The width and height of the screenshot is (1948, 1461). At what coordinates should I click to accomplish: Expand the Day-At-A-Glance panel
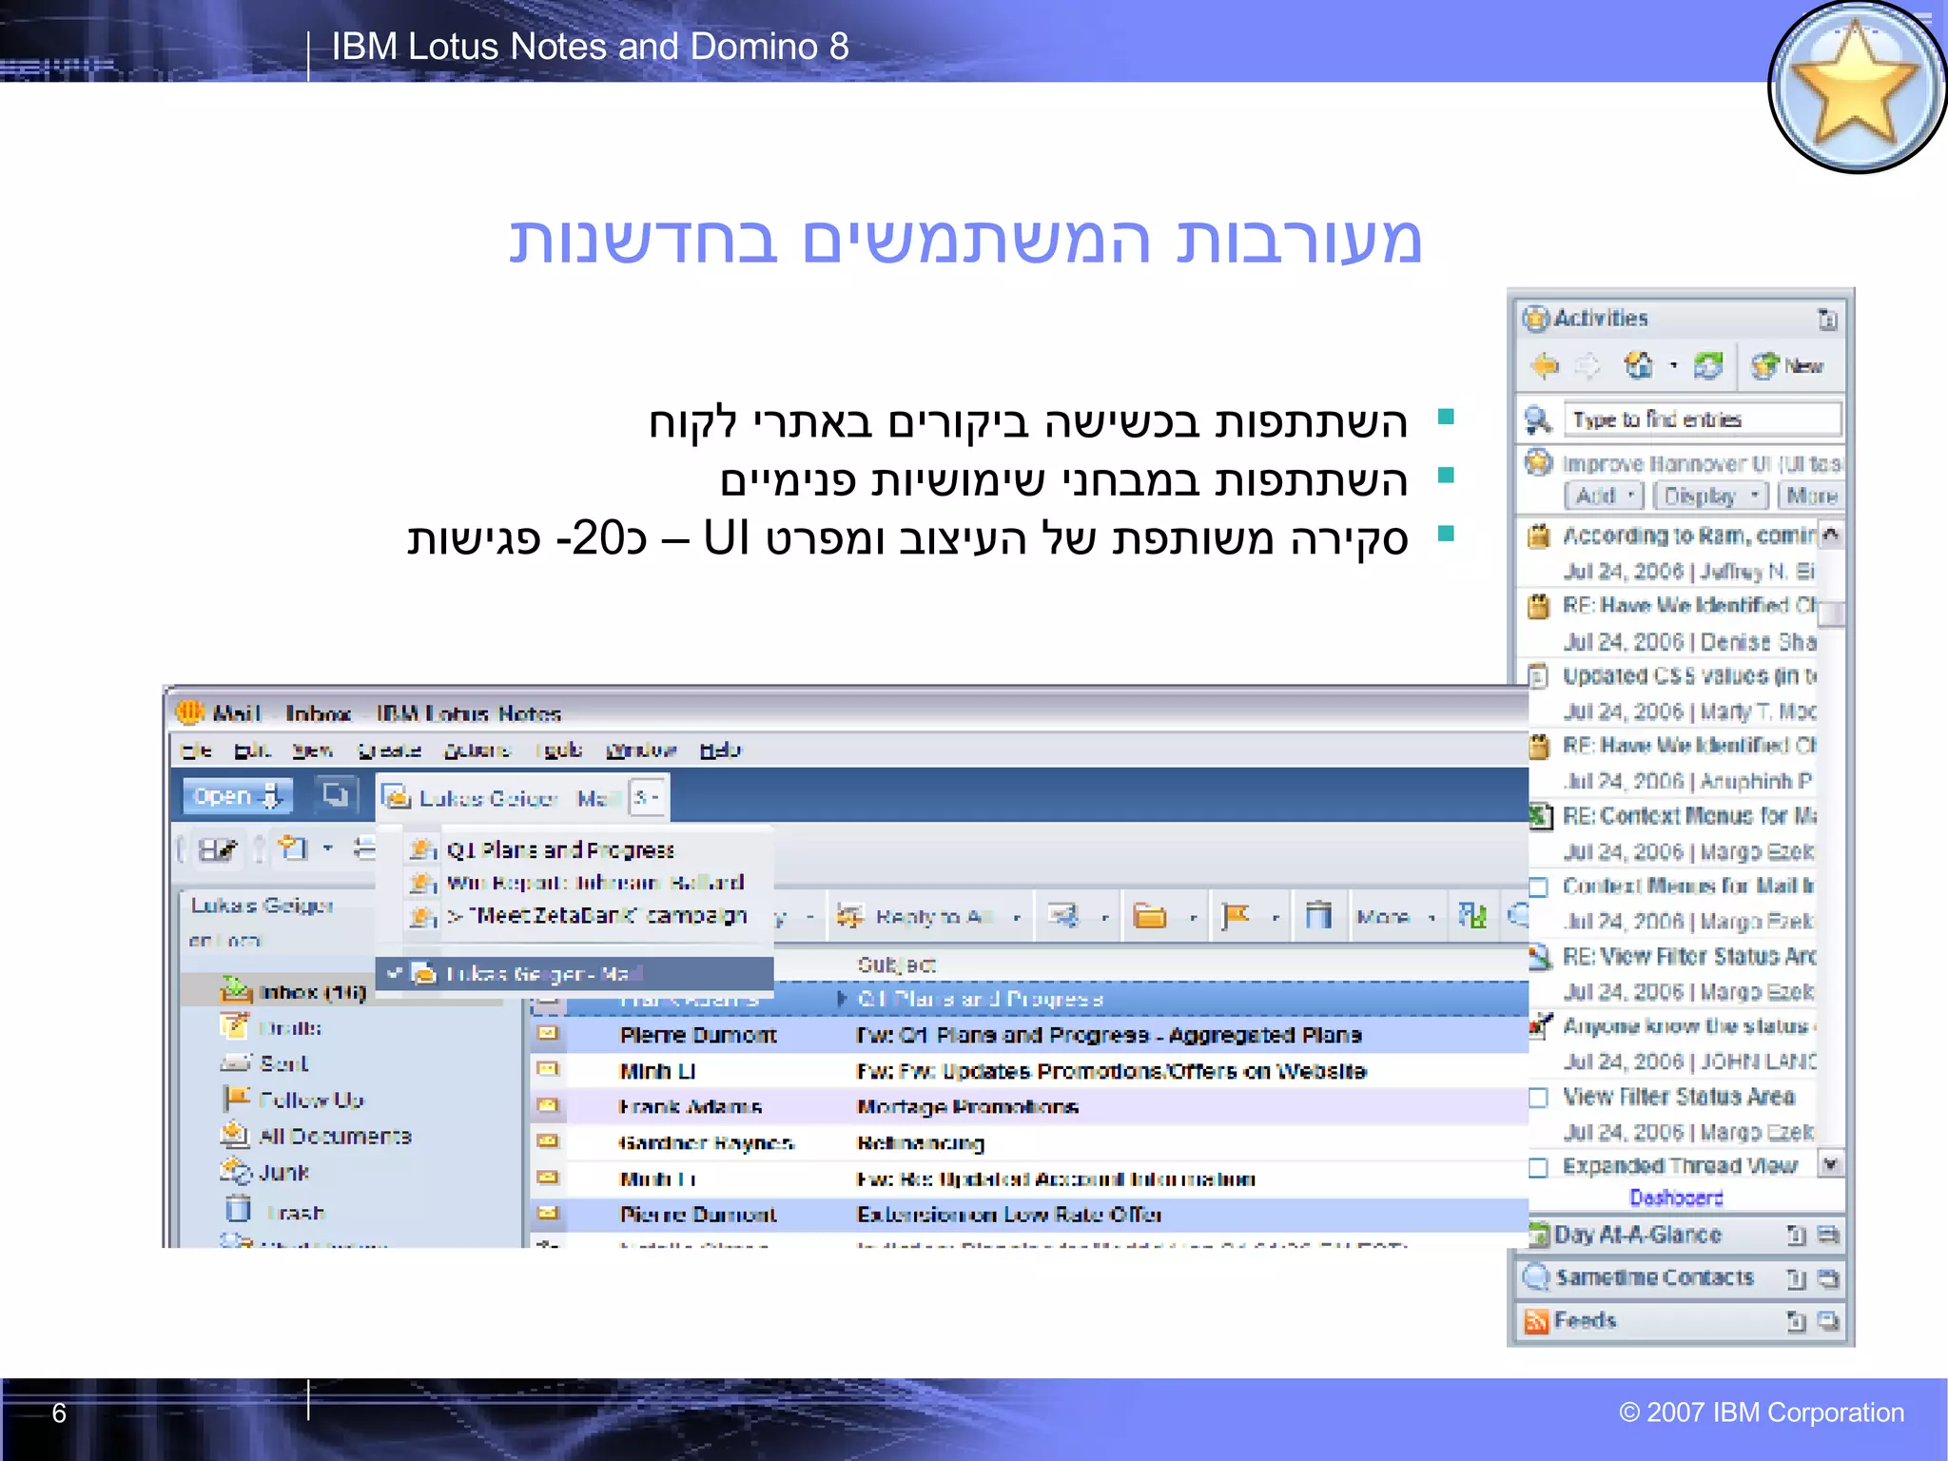[1638, 1235]
